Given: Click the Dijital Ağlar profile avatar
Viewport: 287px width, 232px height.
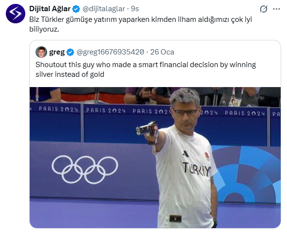Looking at the screenshot, I should 16,14.
